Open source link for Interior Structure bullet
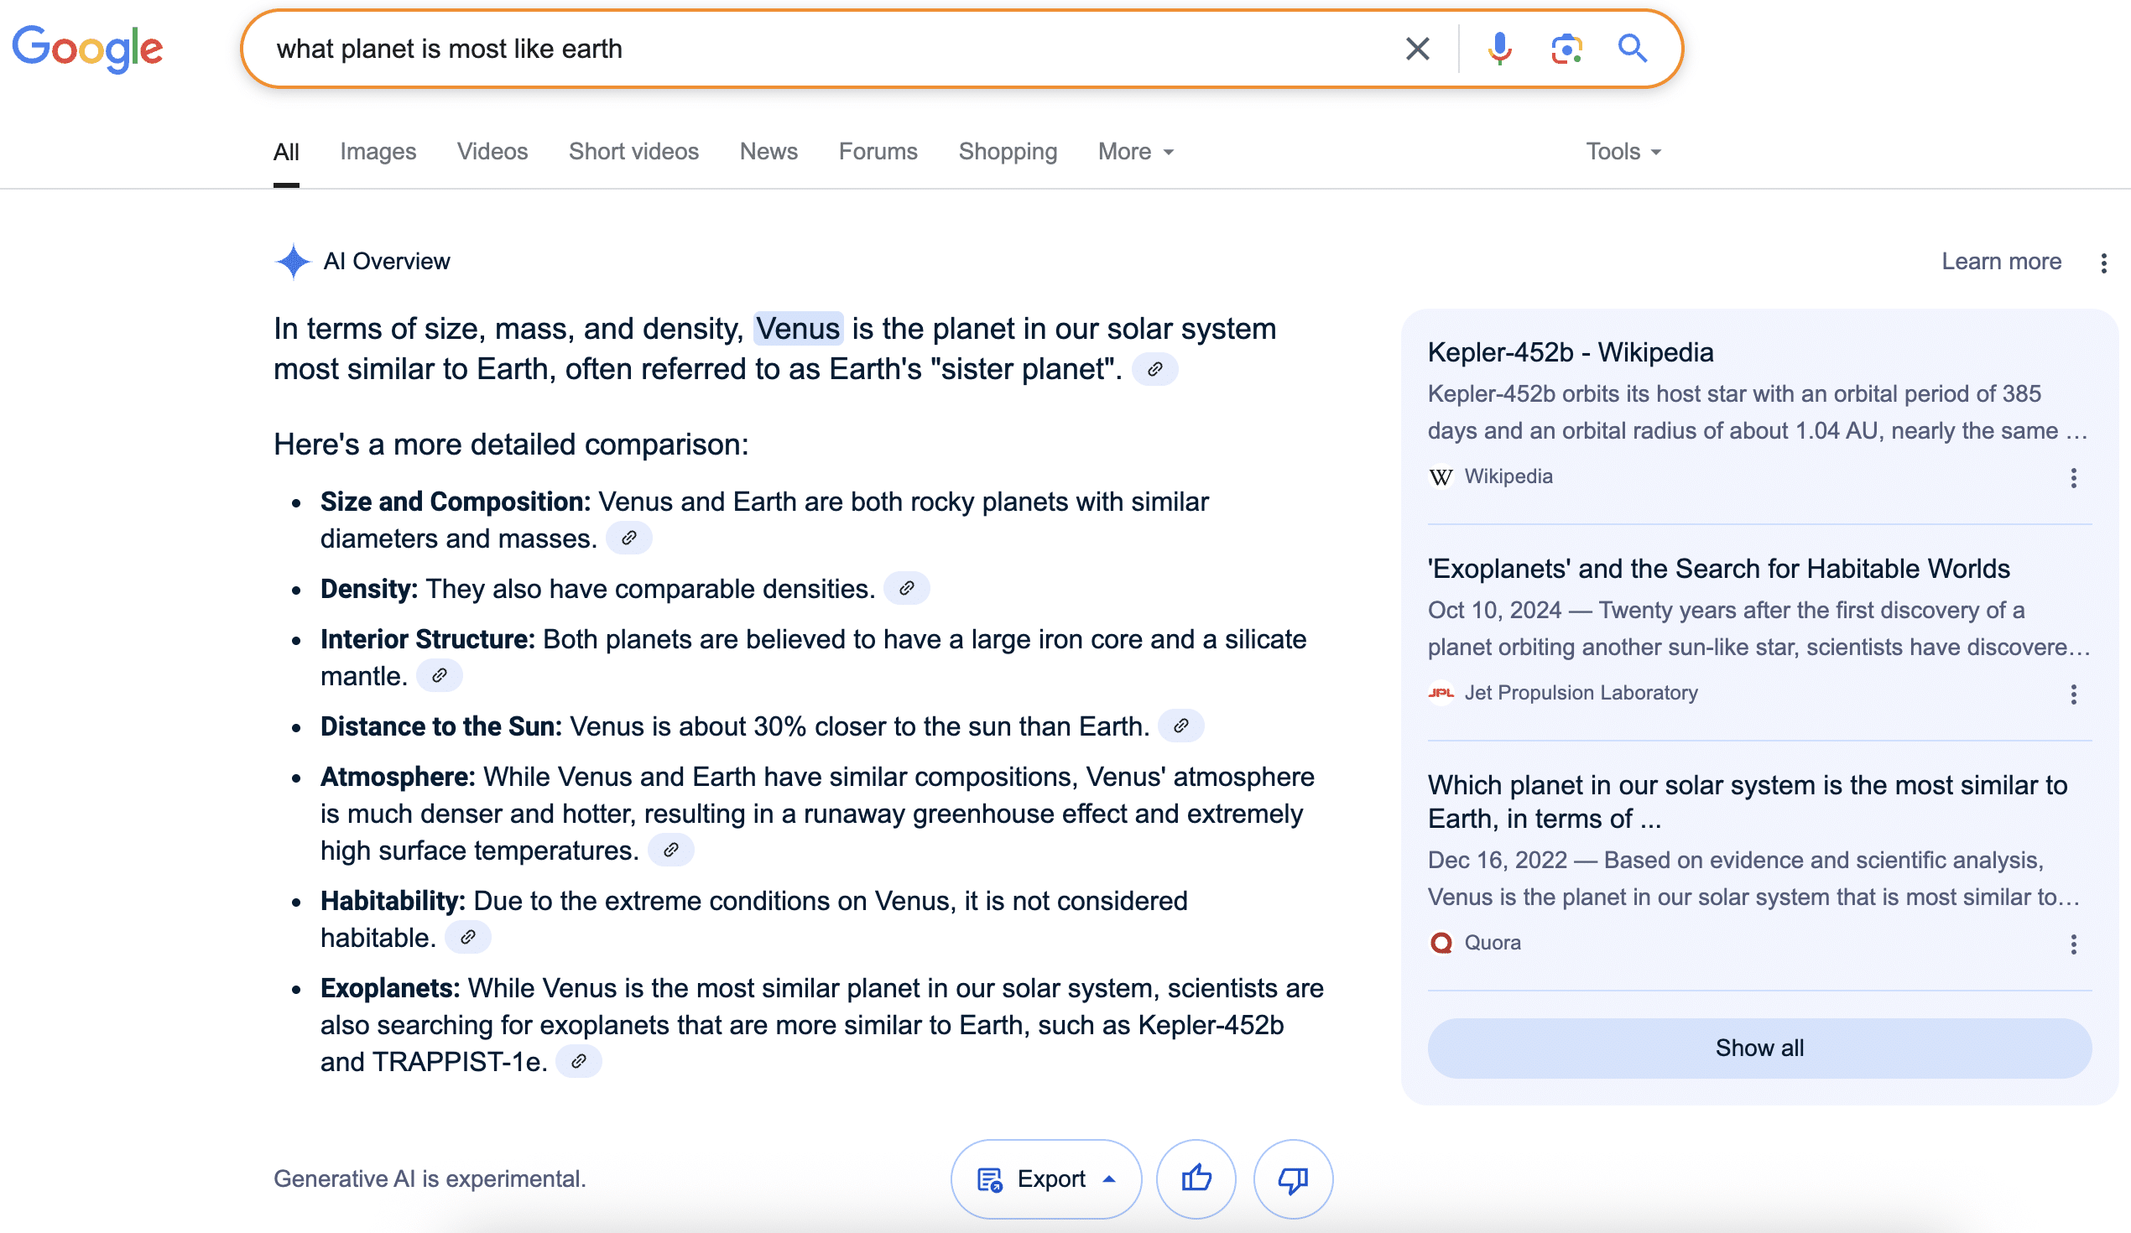This screenshot has width=2131, height=1233. click(440, 676)
